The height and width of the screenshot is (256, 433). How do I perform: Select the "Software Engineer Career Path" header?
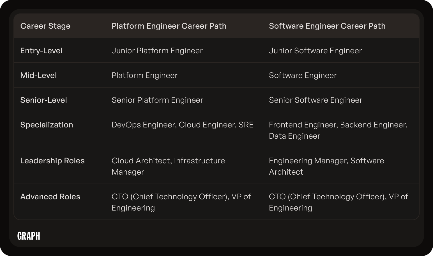[327, 26]
